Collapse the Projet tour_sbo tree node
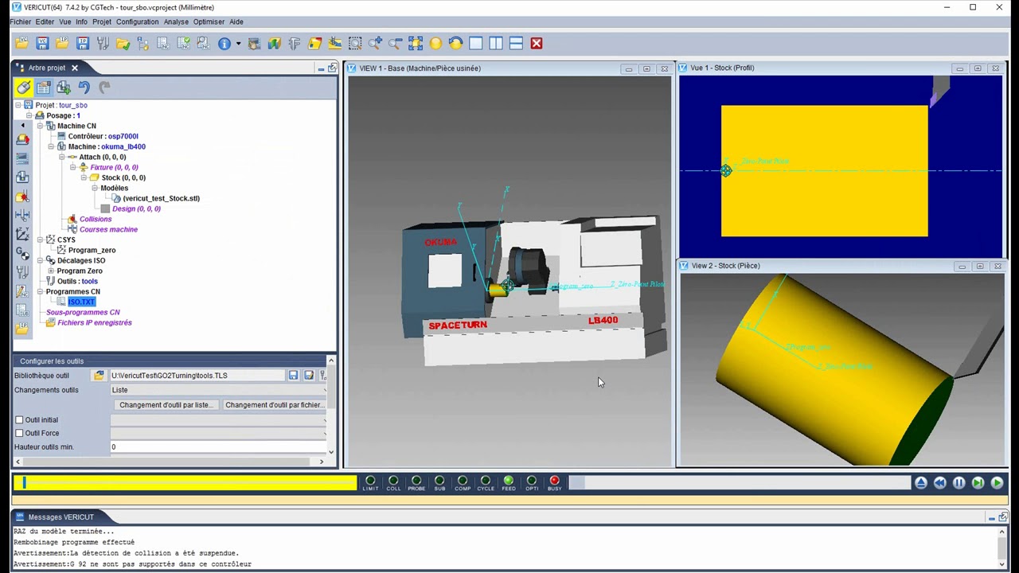This screenshot has width=1019, height=573. [18, 105]
